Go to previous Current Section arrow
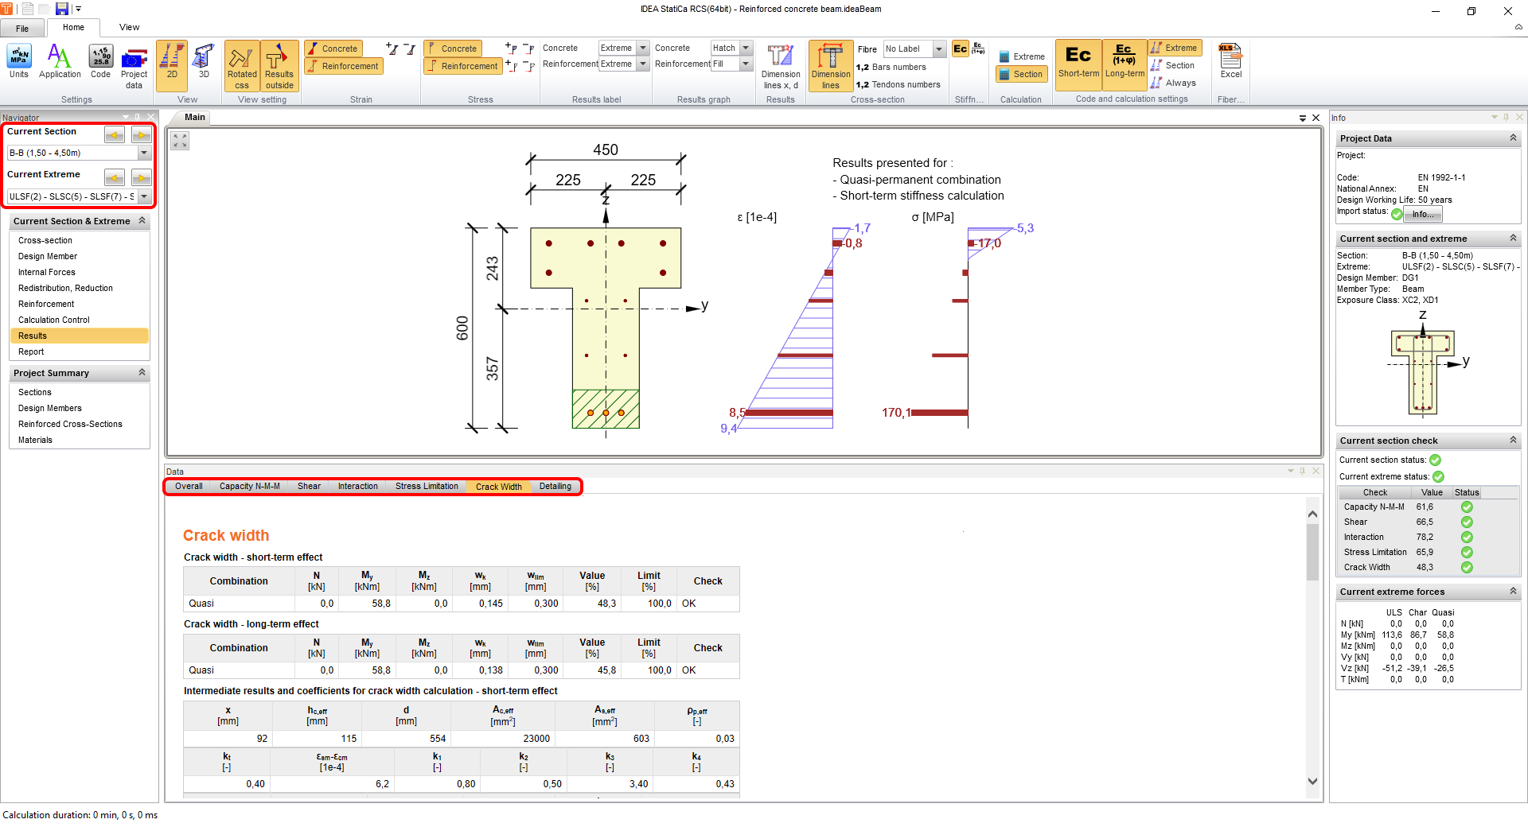The width and height of the screenshot is (1528, 827). tap(115, 135)
